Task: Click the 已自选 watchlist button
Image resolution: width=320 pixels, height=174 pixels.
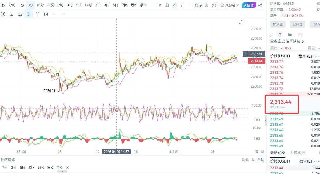Action: tap(298, 24)
